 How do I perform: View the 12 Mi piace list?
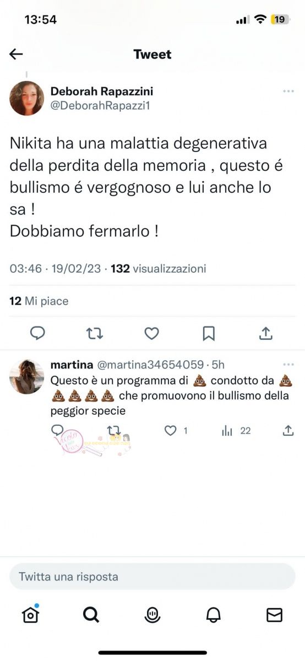39,301
